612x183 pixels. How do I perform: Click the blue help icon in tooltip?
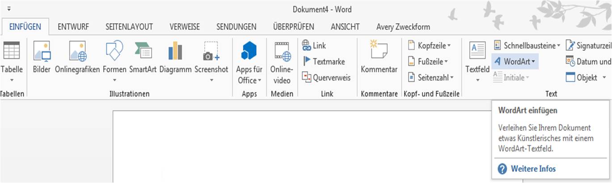[x=502, y=169]
